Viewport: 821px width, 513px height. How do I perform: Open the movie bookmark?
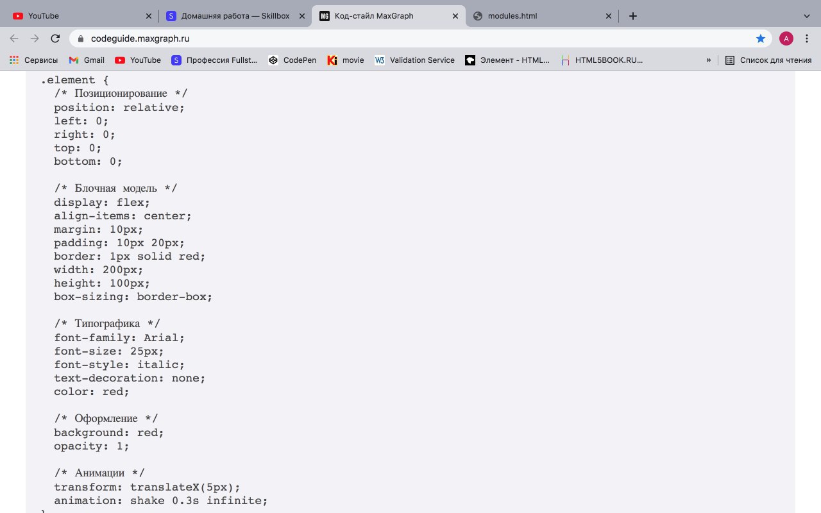(x=346, y=60)
